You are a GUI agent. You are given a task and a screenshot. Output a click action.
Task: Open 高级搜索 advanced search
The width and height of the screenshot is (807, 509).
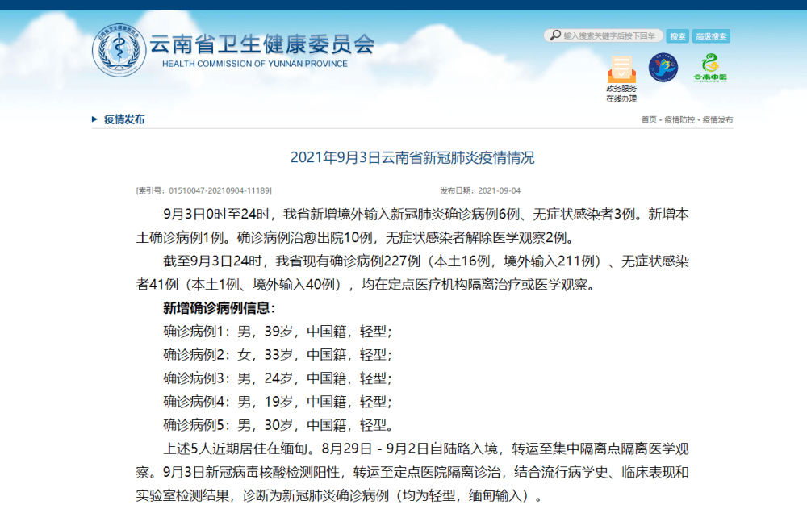[713, 35]
